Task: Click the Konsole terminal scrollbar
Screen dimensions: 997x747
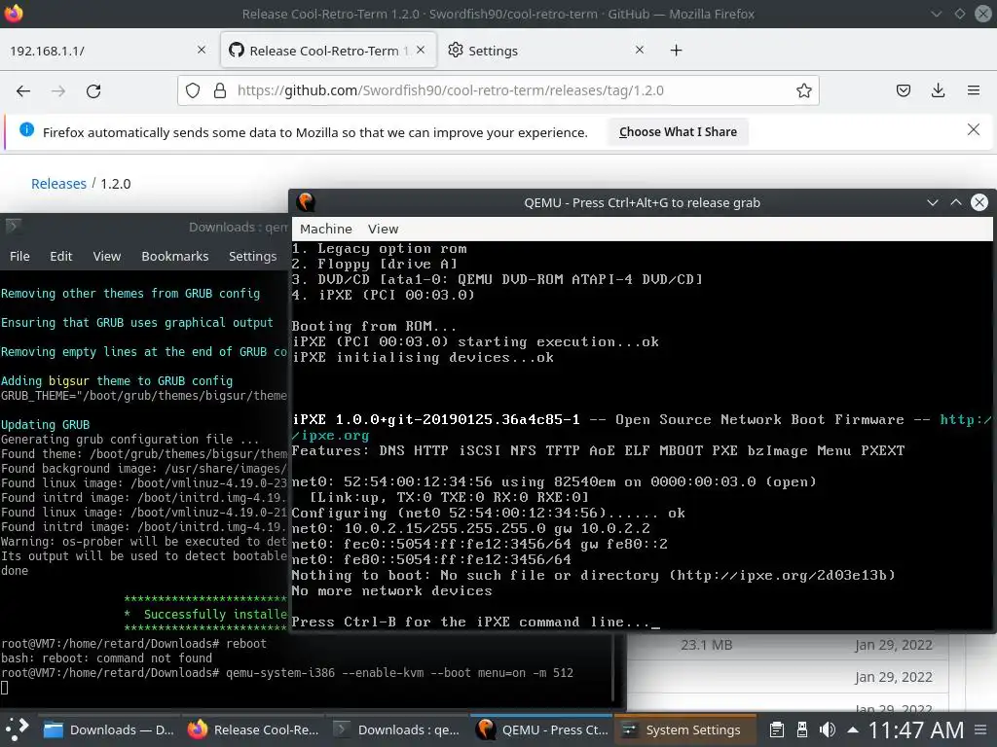Action: tap(613, 667)
